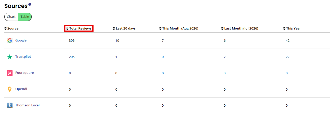Open the Opendi source link
Screen dimensions: 334x113
click(21, 89)
